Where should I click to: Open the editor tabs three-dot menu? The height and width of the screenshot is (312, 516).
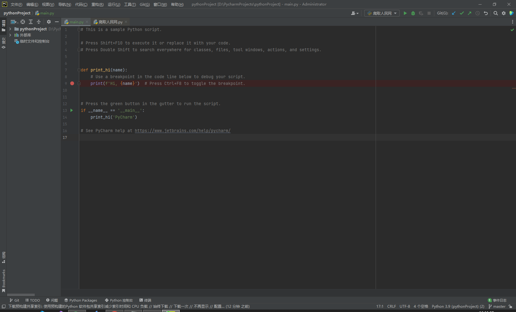coord(512,22)
